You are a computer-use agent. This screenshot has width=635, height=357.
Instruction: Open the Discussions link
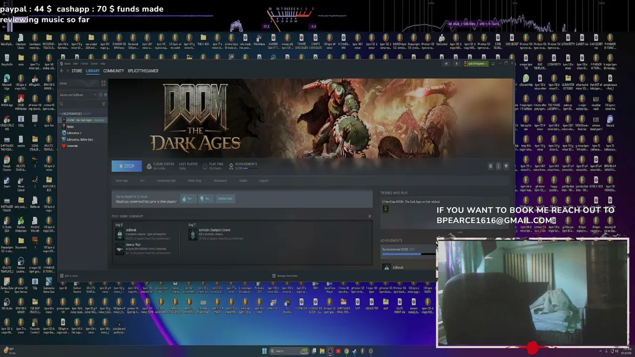click(x=220, y=180)
